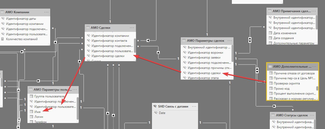Toggle hidden-eye icon of Идентификатор даты
This screenshot has width=325, height=129.
(3, 19)
